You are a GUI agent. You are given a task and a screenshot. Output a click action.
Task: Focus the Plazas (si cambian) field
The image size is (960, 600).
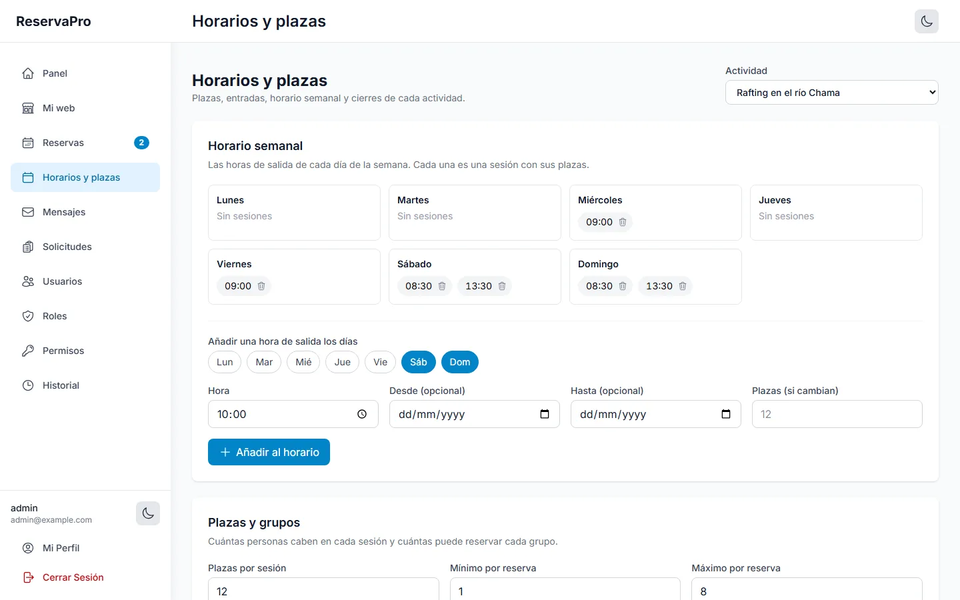pyautogui.click(x=837, y=414)
